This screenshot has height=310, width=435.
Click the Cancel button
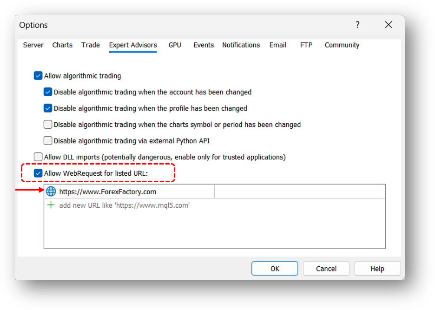(x=326, y=268)
